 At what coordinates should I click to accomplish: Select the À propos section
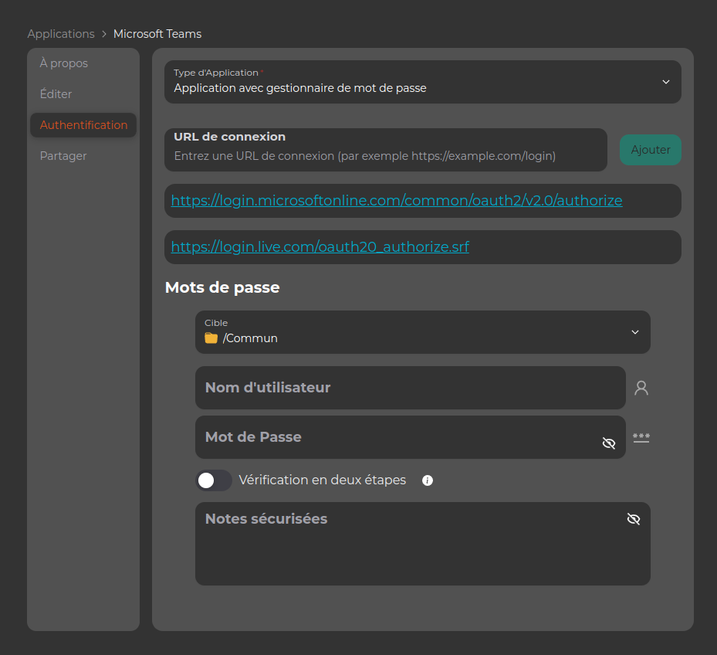63,63
